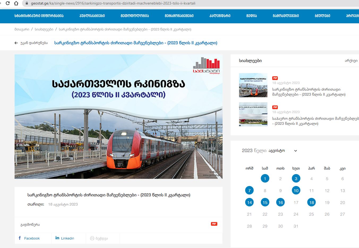
Task: Open the 'არქივი' link in the news panel
Action: [x=351, y=61]
